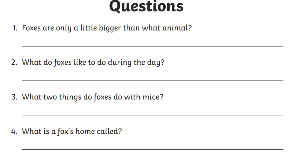Click the answer line under question 2
The width and height of the screenshot is (292, 153).
(153, 80)
